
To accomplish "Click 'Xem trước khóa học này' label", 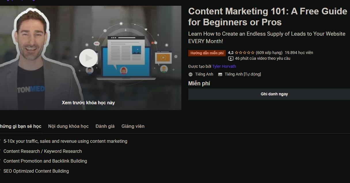I will coord(88,103).
